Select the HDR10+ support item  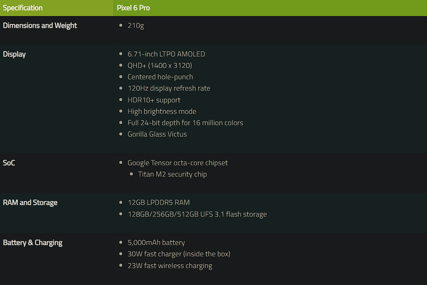pos(154,100)
